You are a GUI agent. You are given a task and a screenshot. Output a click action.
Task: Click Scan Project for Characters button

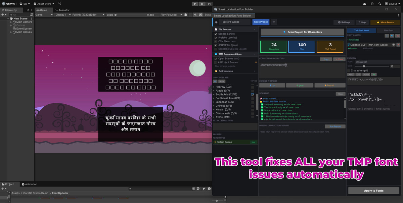pos(302,32)
